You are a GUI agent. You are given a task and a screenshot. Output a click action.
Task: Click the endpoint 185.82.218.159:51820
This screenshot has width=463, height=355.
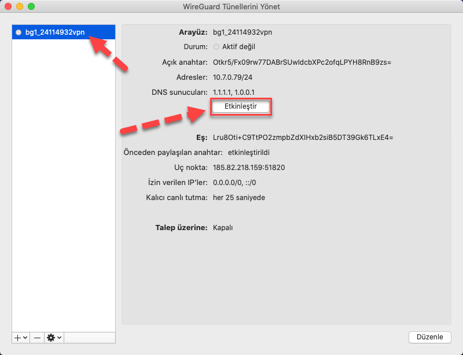tap(249, 168)
